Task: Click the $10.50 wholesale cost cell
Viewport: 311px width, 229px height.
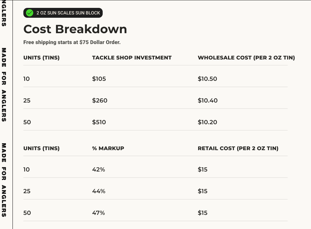Action: click(207, 79)
